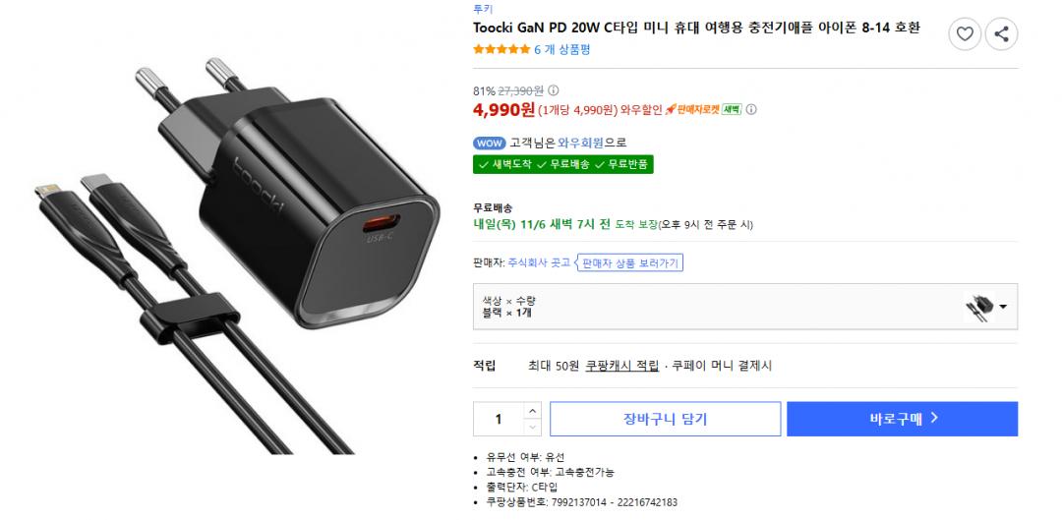Click the green 새벽 delivery badge
1062x520 pixels.
tap(732, 110)
